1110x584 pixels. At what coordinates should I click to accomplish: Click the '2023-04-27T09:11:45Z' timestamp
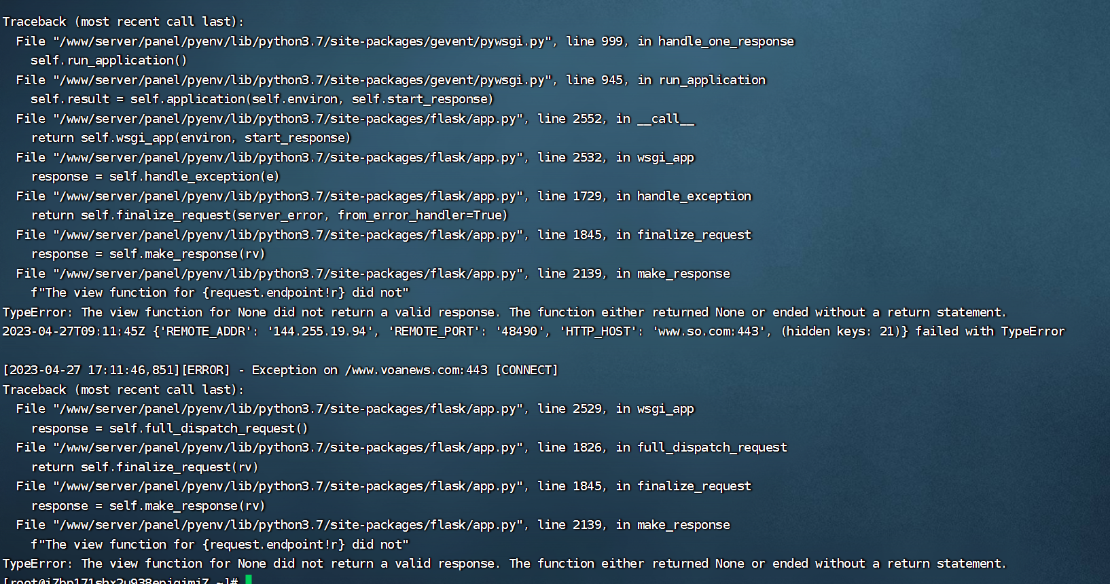(x=74, y=331)
